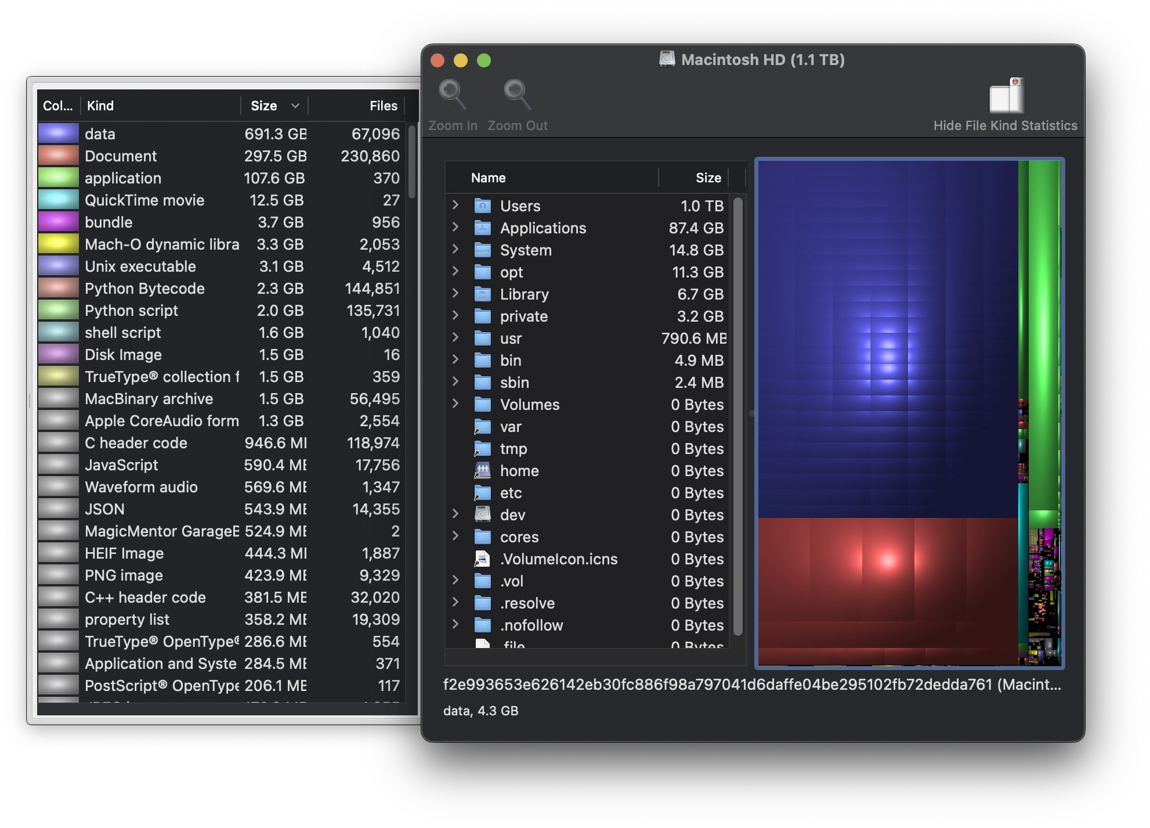Viewport: 1150px width, 828px height.
Task: Select the System folder icon
Action: 483,250
